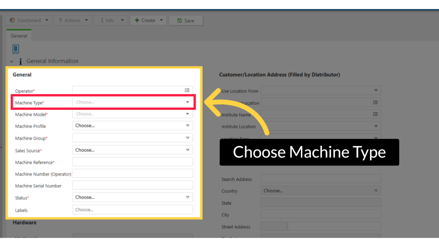
Task: Click the Machine Reference input field
Action: click(x=132, y=162)
